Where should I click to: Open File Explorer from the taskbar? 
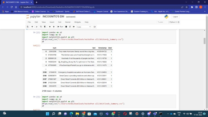point(77,114)
